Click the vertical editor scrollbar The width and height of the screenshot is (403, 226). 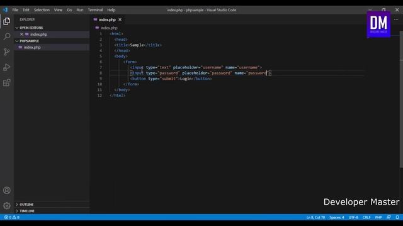click(401, 99)
